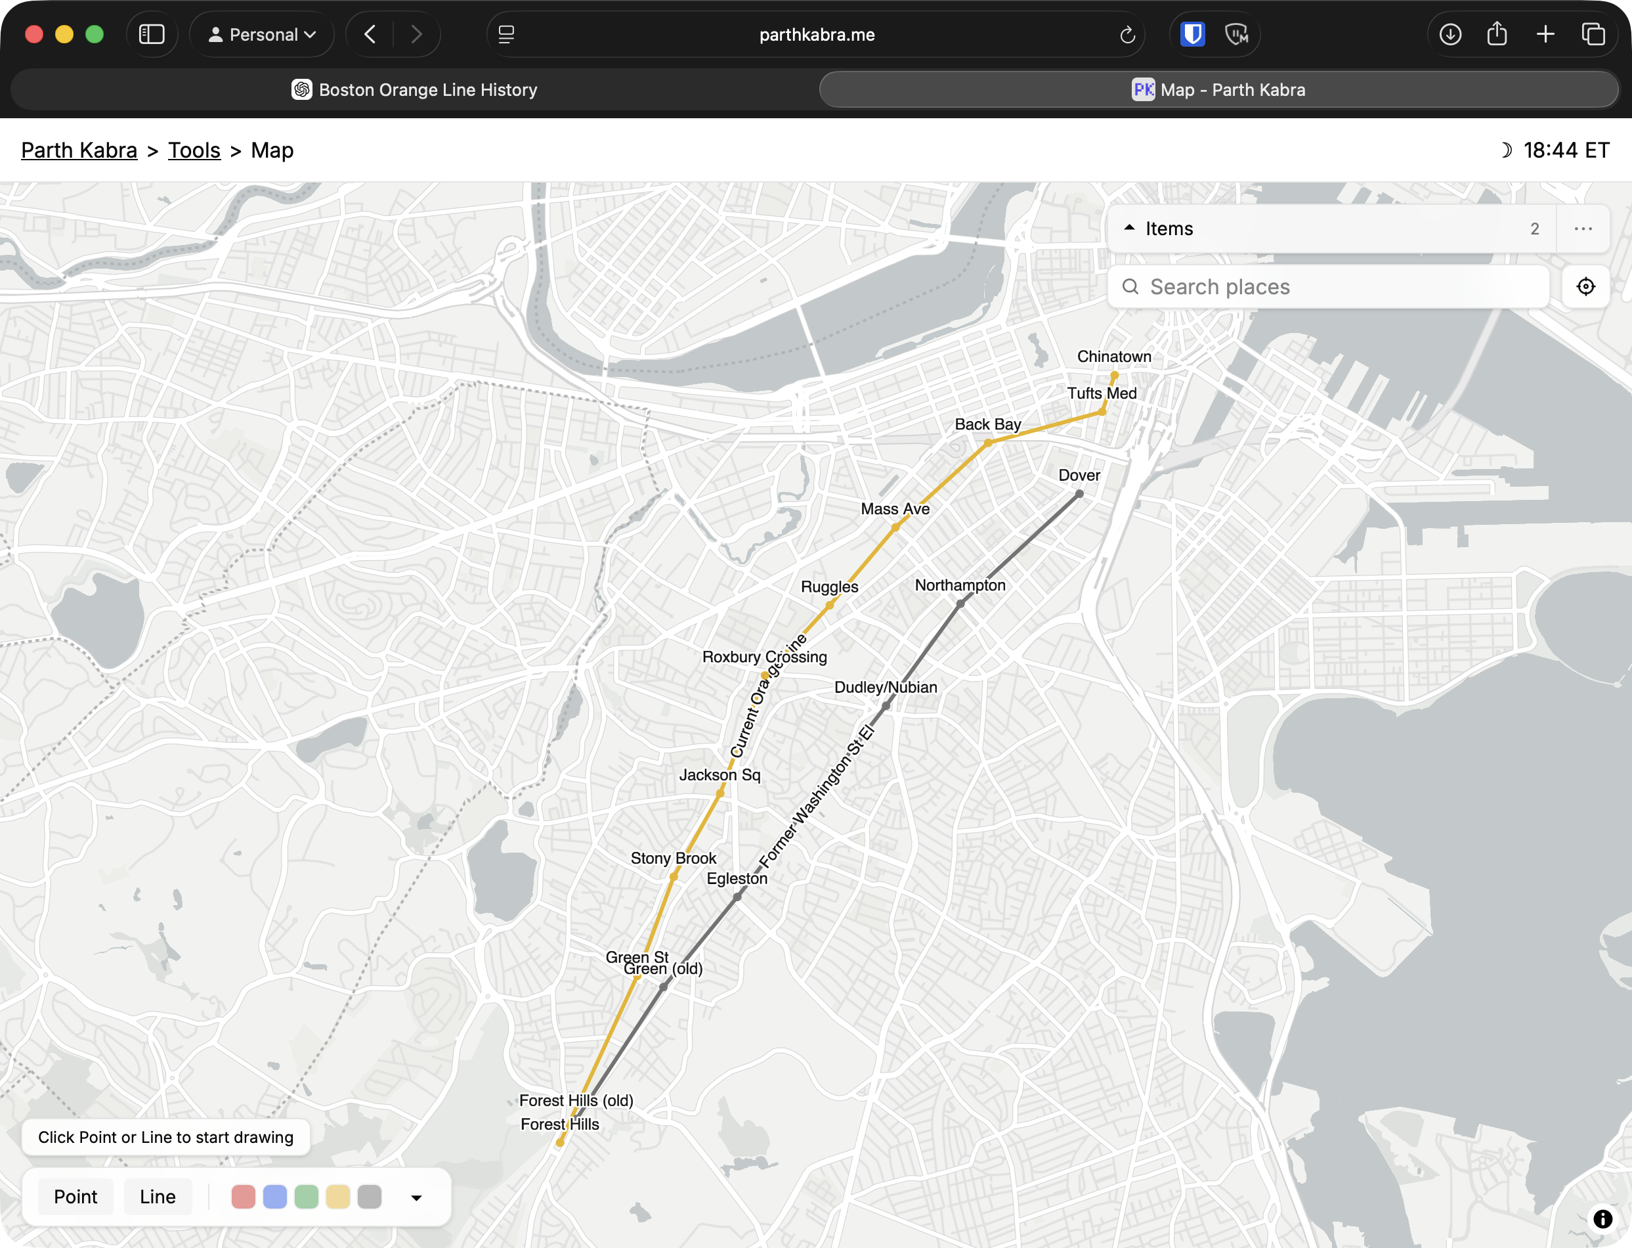1632x1248 pixels.
Task: Choose the gray color swatch
Action: [370, 1197]
